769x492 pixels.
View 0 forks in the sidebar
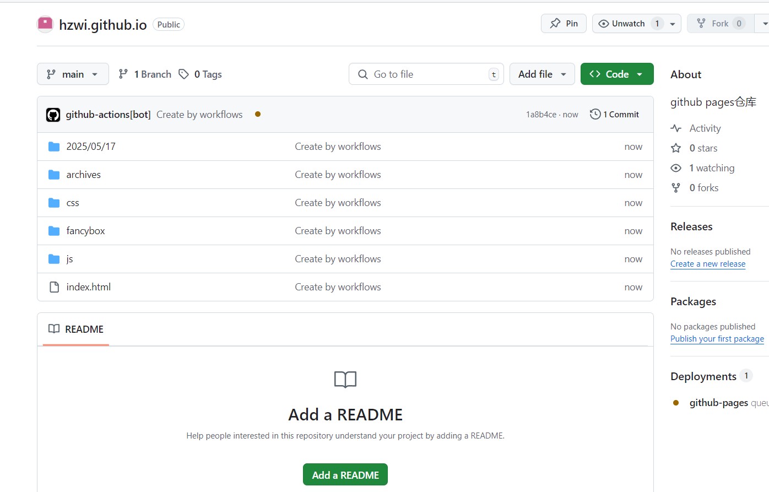coord(704,188)
